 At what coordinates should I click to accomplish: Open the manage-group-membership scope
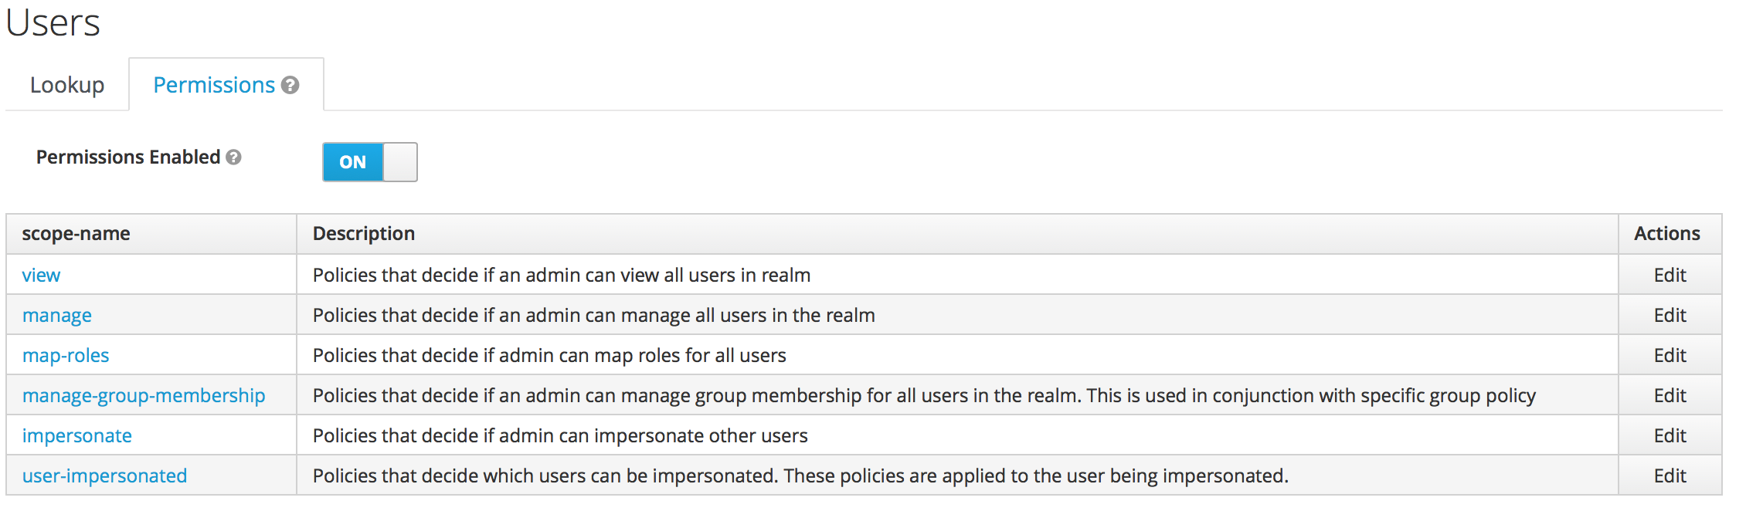tap(144, 396)
